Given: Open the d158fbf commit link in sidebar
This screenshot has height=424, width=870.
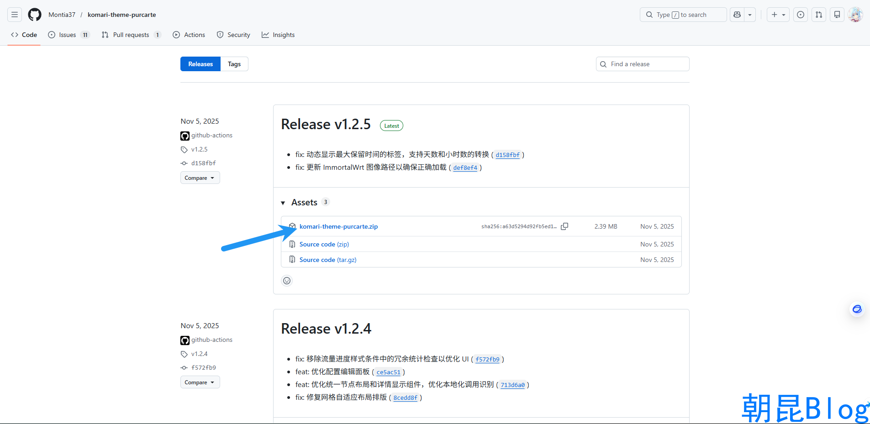Looking at the screenshot, I should pos(204,163).
